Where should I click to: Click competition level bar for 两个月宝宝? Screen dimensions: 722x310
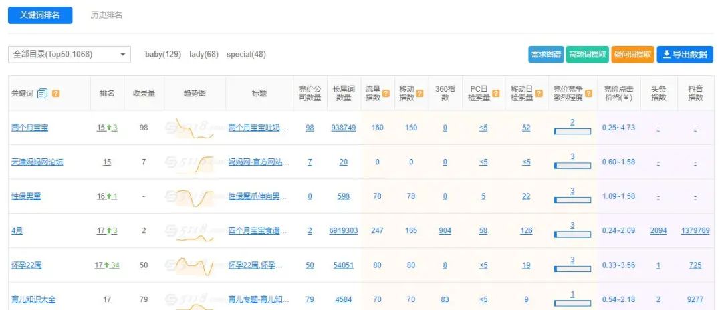(x=572, y=132)
